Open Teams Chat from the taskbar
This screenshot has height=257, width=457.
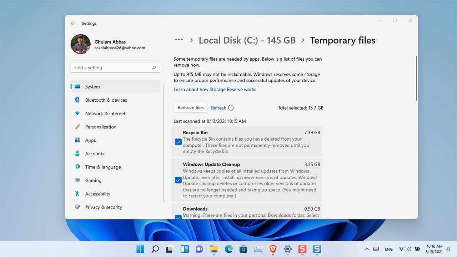coord(199,249)
